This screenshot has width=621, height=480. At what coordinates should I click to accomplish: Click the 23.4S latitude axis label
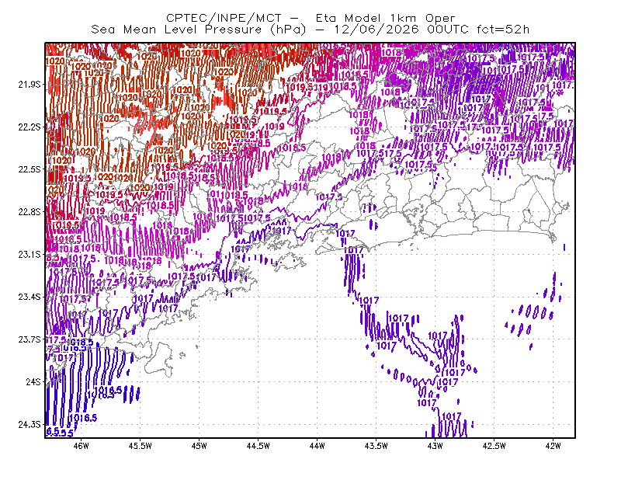click(29, 297)
